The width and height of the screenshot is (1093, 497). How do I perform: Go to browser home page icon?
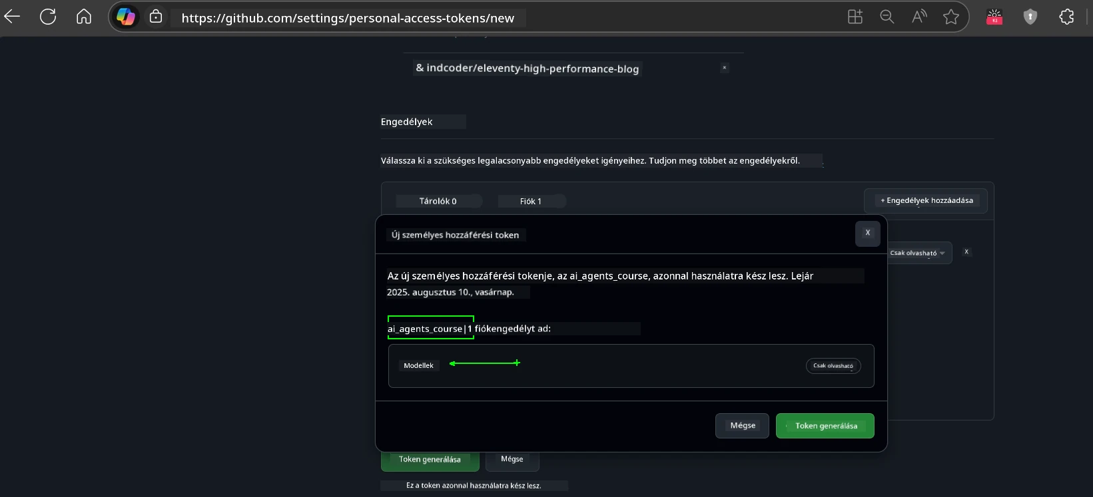click(84, 17)
